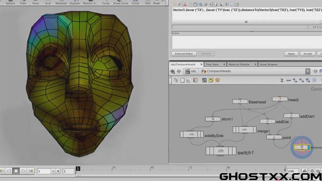Click the Errors output box
This screenshot has height=181, width=322.
[x=247, y=42]
